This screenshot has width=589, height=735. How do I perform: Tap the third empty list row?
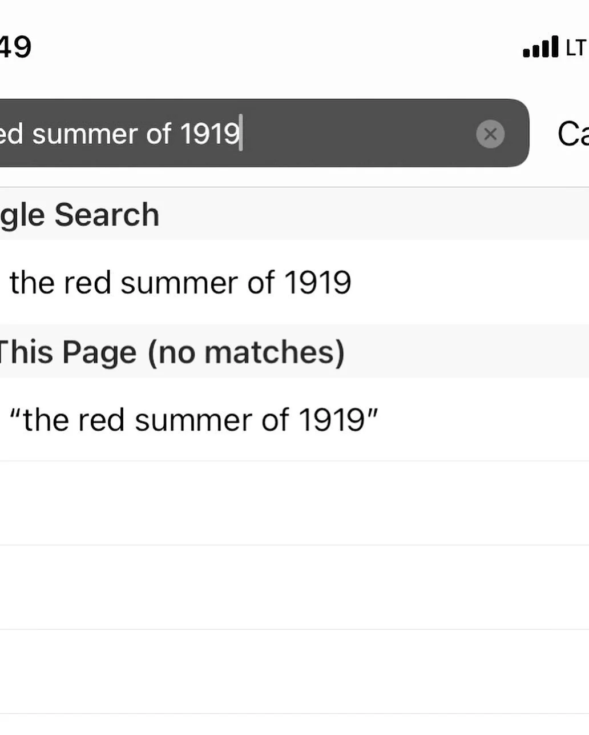click(x=294, y=672)
